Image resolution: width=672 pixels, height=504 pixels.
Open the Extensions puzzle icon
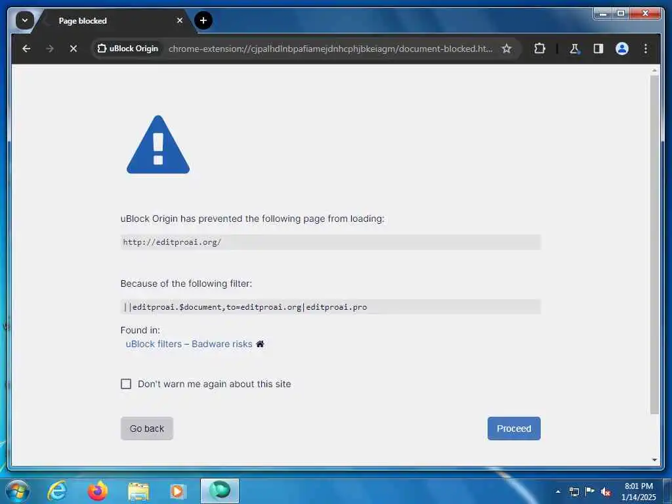539,49
